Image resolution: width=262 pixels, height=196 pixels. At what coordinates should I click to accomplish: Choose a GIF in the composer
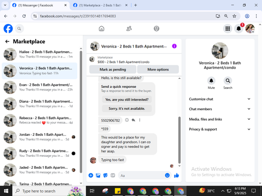(x=113, y=175)
